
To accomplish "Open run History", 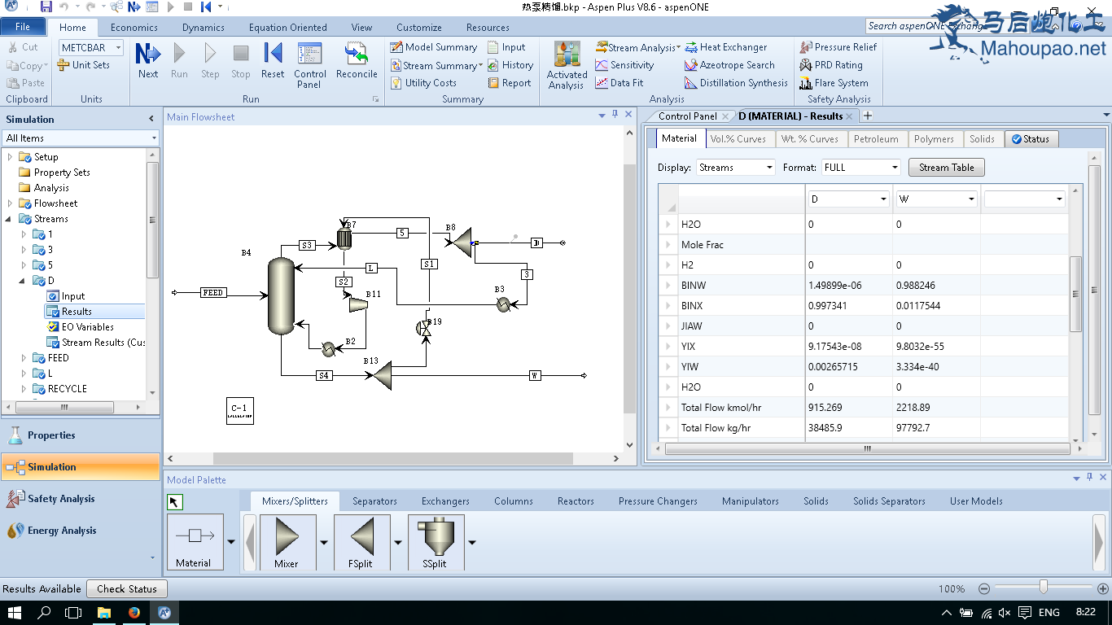I will point(510,65).
